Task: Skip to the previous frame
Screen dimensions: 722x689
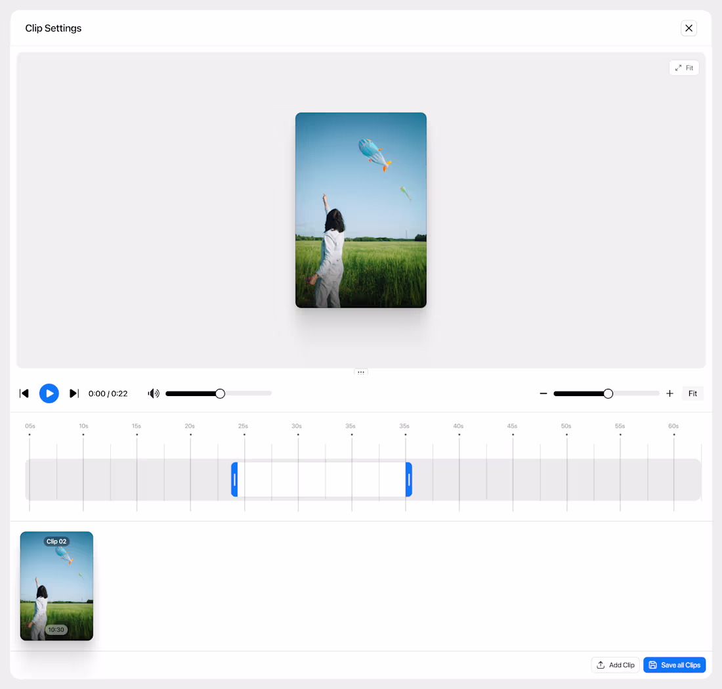Action: pyautogui.click(x=24, y=393)
